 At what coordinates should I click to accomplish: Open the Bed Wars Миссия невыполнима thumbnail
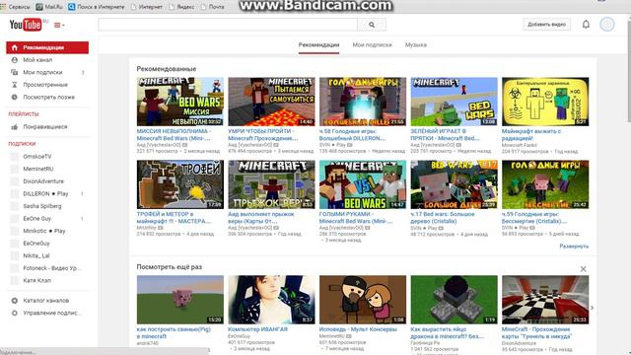click(x=179, y=102)
